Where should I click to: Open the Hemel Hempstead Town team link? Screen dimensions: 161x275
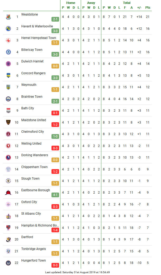click(39, 38)
